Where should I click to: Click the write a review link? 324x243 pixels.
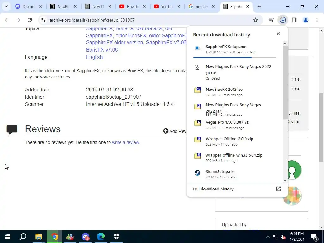tap(125, 142)
